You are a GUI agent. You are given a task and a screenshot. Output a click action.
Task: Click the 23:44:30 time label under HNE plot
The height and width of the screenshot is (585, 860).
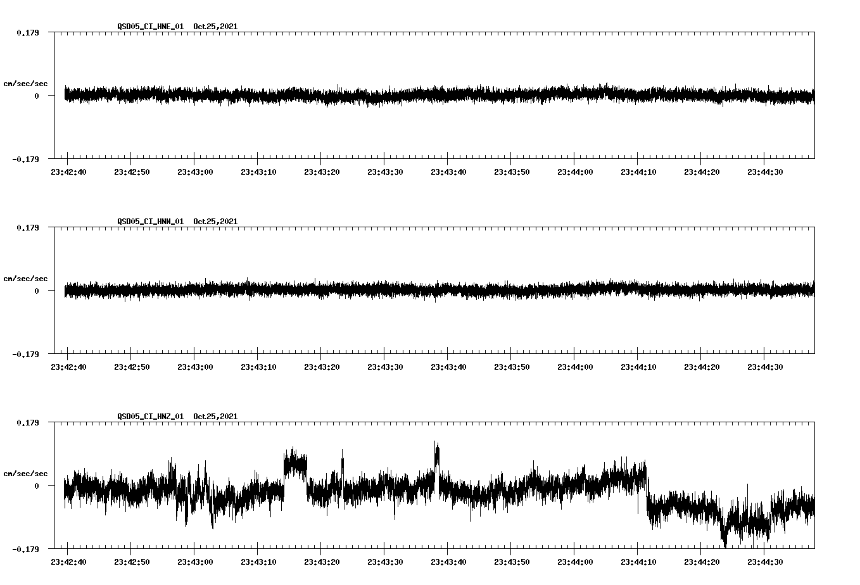pos(765,172)
